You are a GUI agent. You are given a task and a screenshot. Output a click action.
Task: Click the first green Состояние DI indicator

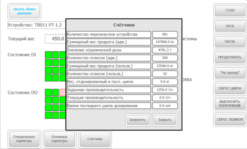point(48,55)
